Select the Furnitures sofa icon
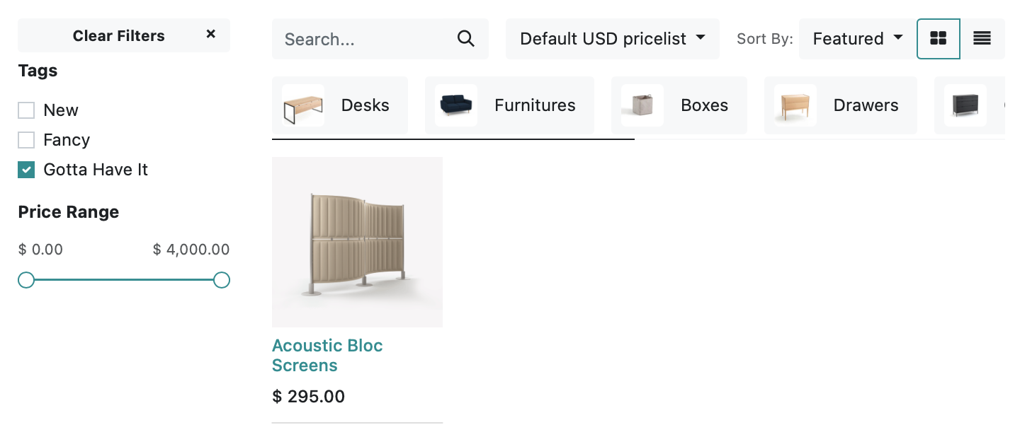Viewport: 1020px width, 437px height. [456, 105]
